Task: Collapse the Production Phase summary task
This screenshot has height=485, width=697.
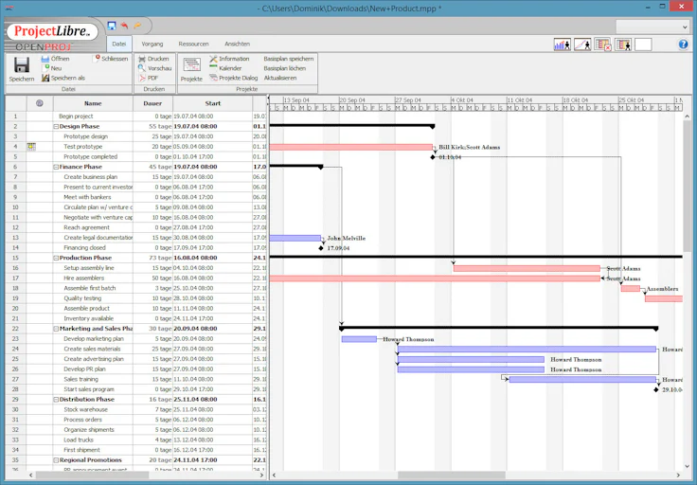Action: [56, 258]
